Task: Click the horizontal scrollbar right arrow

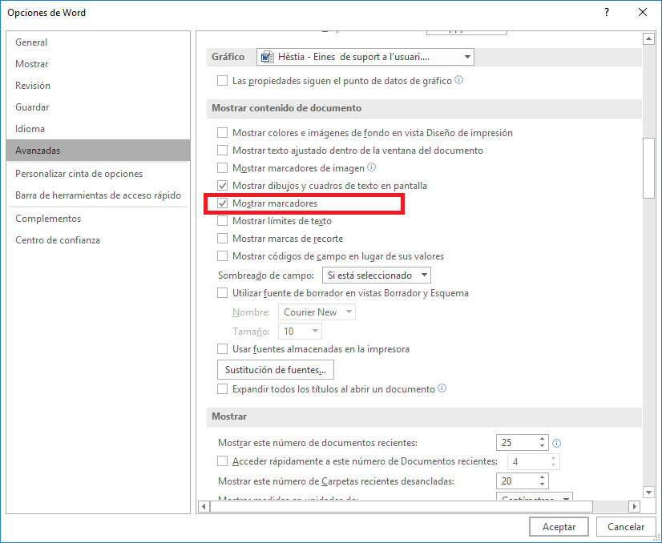Action: tap(634, 506)
